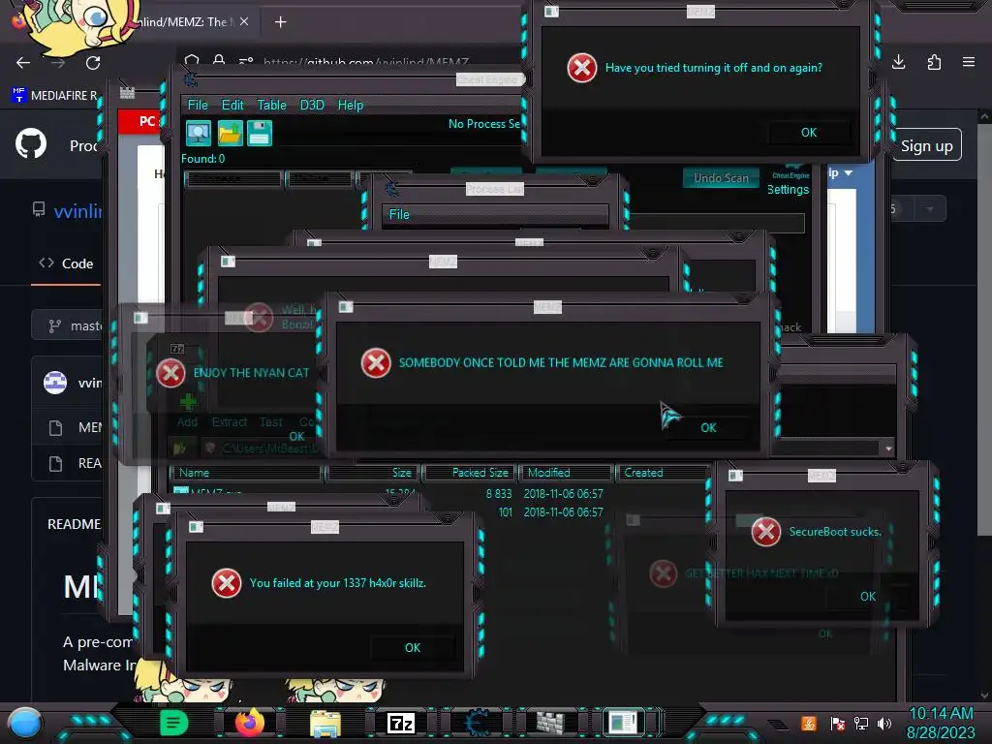992x744 pixels.
Task: Open Firefox extensions menu
Action: pos(934,62)
